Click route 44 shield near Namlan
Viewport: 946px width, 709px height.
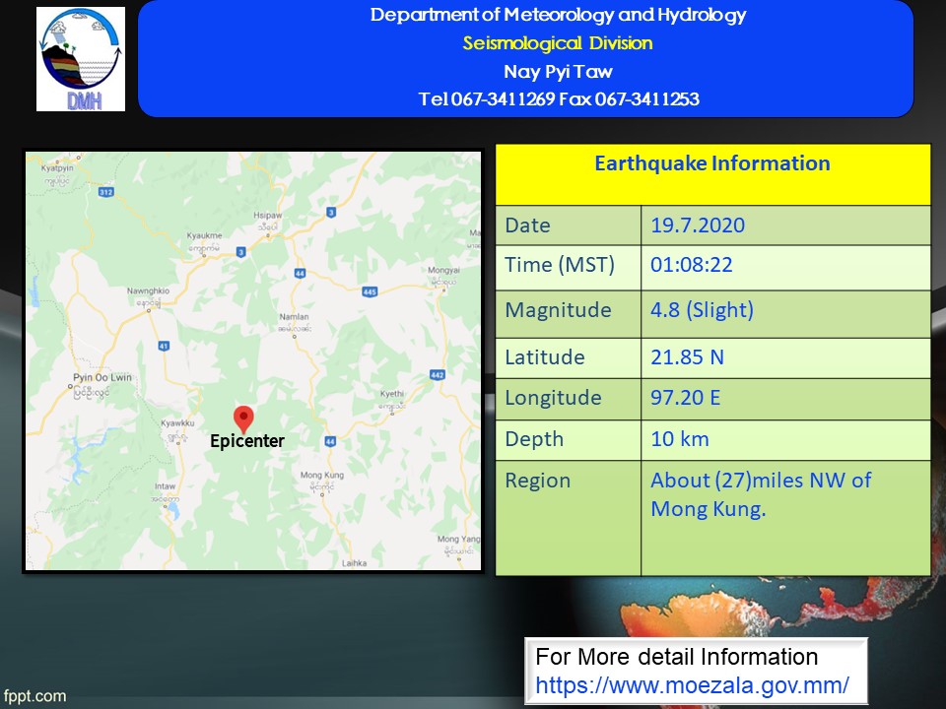tap(300, 273)
